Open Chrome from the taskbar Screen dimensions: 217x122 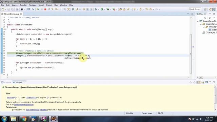point(24,119)
